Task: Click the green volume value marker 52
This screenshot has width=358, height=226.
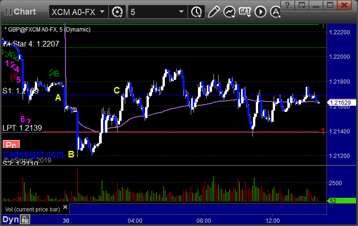Action: click(342, 201)
